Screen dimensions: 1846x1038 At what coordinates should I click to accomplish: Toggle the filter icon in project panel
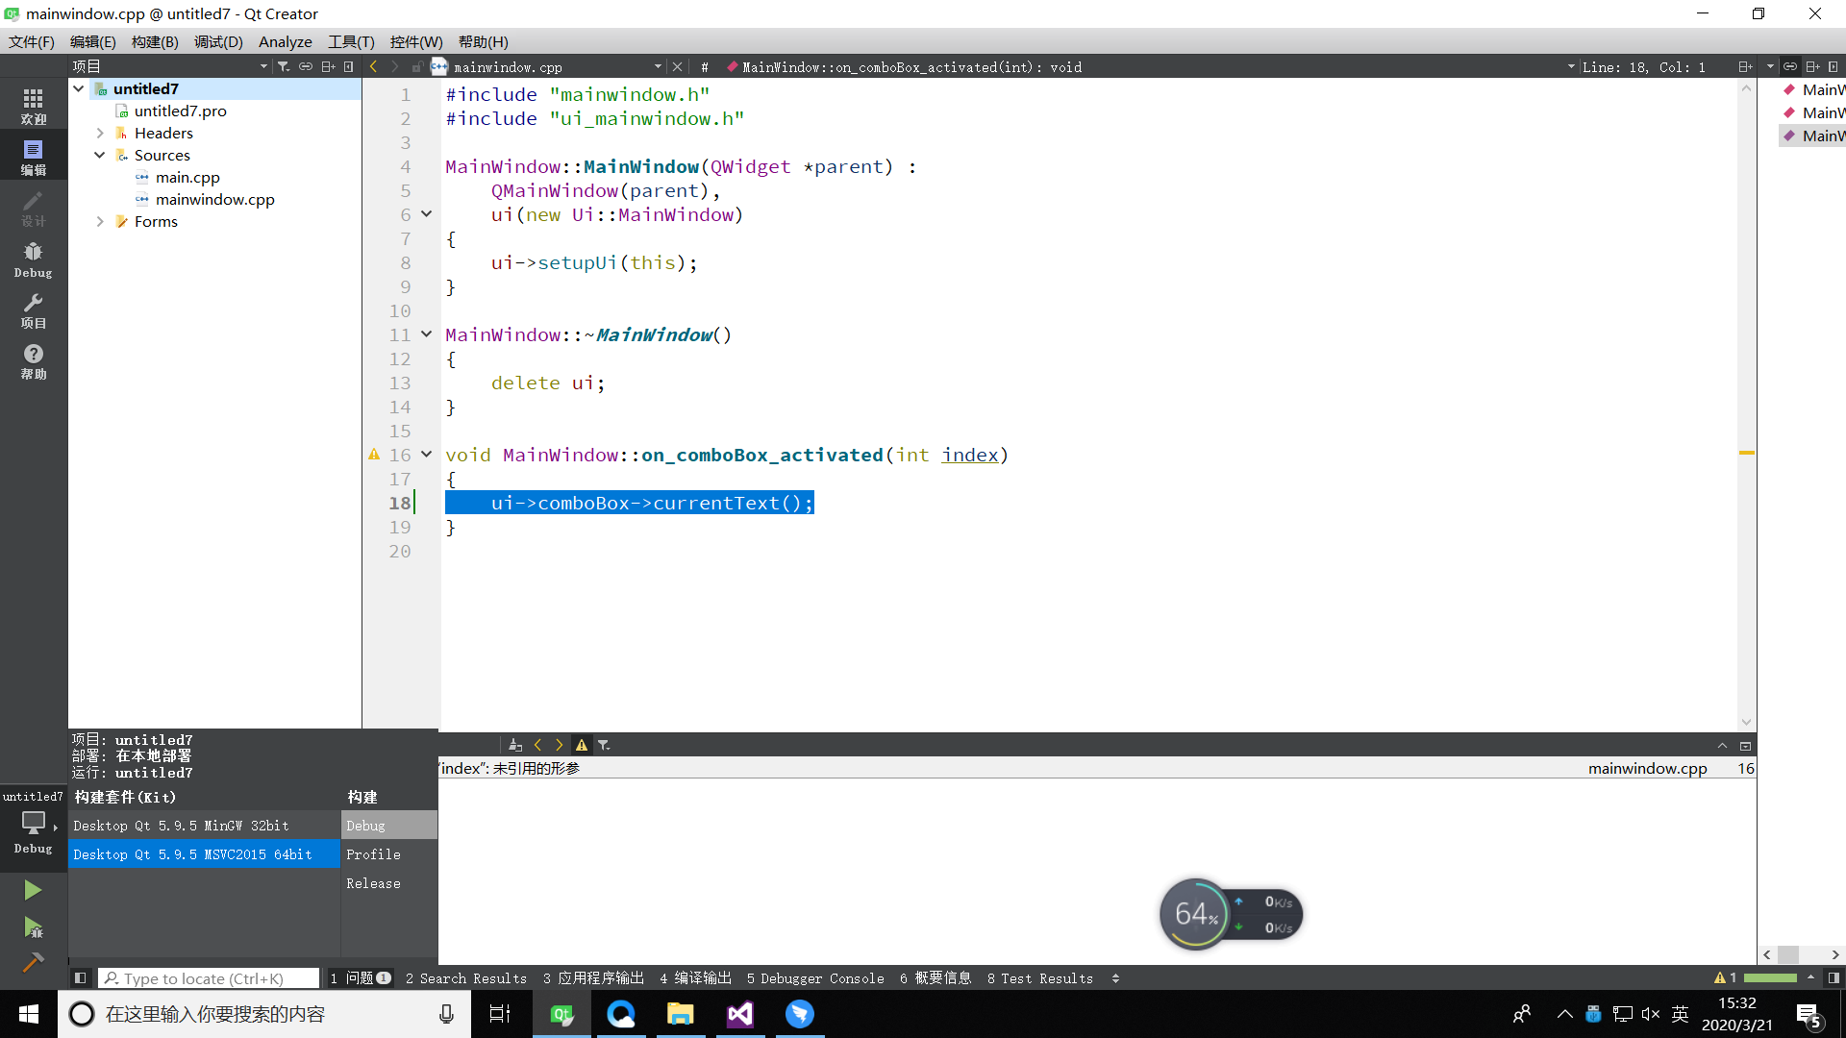click(284, 65)
